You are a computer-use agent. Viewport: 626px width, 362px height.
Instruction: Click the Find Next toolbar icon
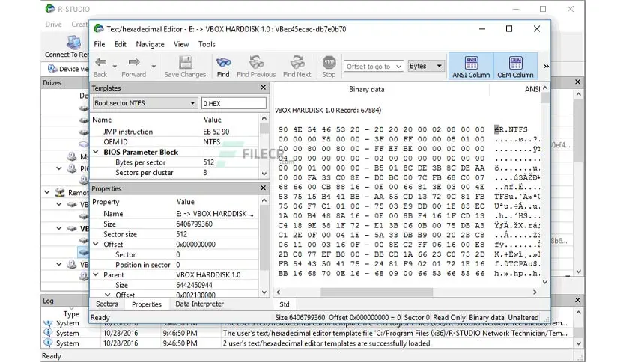click(x=297, y=63)
